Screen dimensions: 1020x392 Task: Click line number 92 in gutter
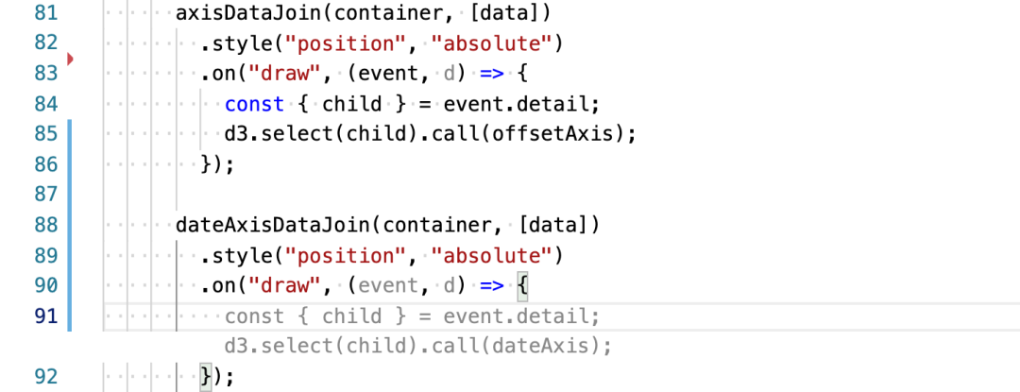(x=45, y=377)
